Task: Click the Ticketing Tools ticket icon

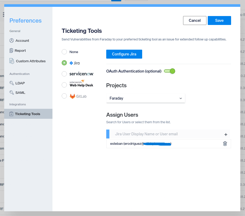Action: click(12, 114)
